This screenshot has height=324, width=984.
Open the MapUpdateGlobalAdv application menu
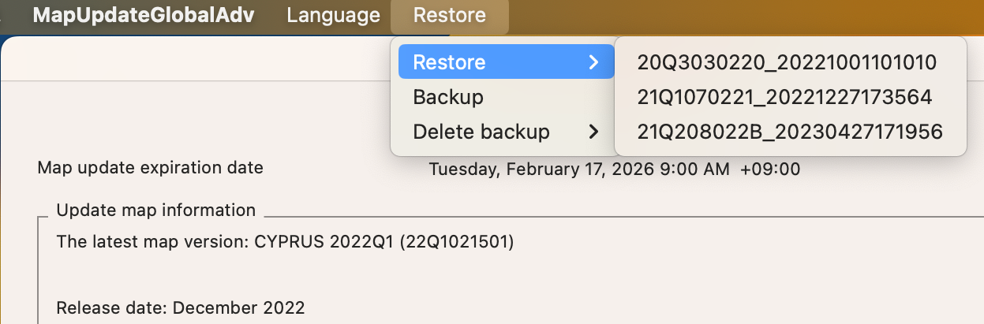point(144,16)
